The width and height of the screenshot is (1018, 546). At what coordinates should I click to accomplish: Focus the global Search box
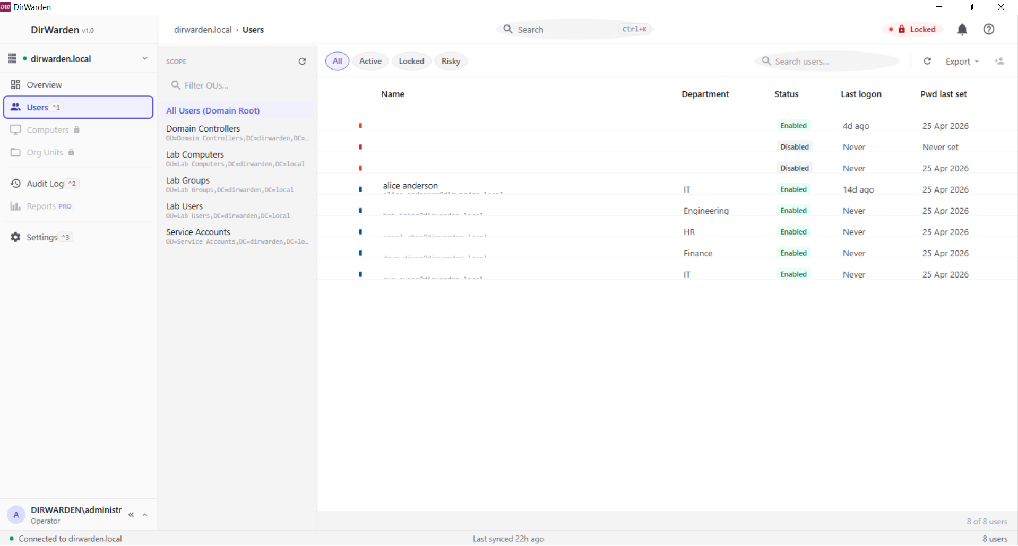tap(575, 30)
